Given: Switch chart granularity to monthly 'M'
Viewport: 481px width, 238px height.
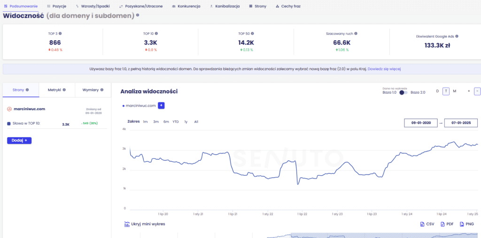Looking at the screenshot, I should pyautogui.click(x=454, y=91).
